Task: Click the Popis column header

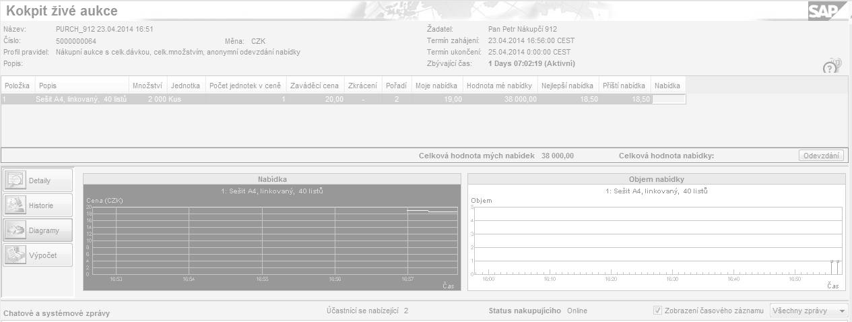Action: (x=81, y=86)
